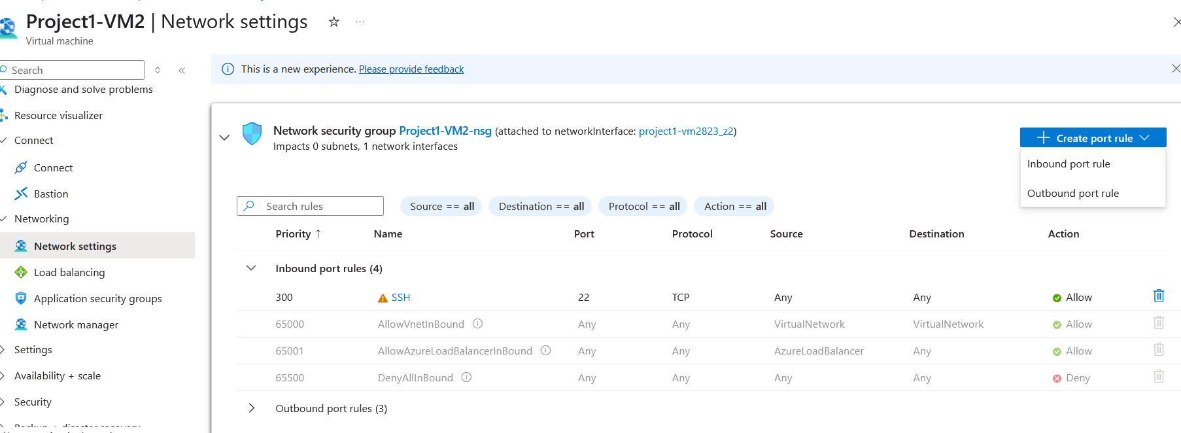Open Network manager page

(x=76, y=324)
